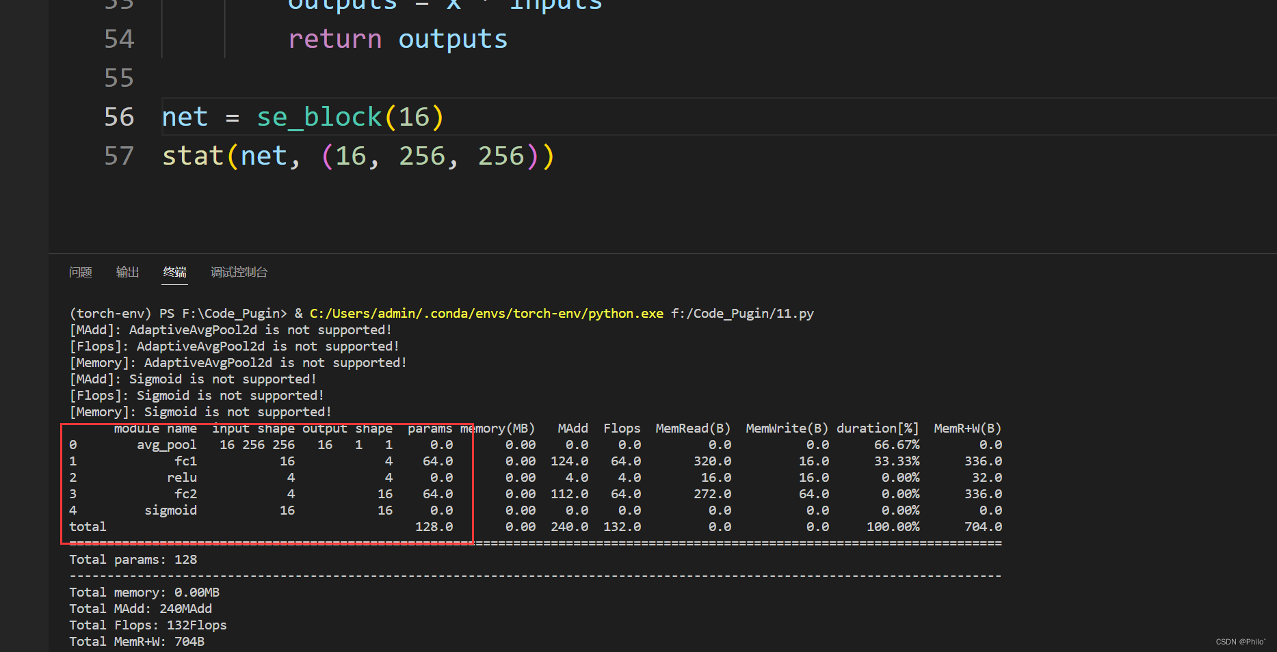Click the '(torch-env) PS F:\Code_Pugin>' prompt
The height and width of the screenshot is (652, 1277).
[179, 314]
